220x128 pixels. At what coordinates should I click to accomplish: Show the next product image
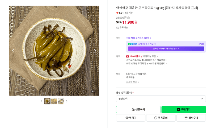tap(95, 51)
